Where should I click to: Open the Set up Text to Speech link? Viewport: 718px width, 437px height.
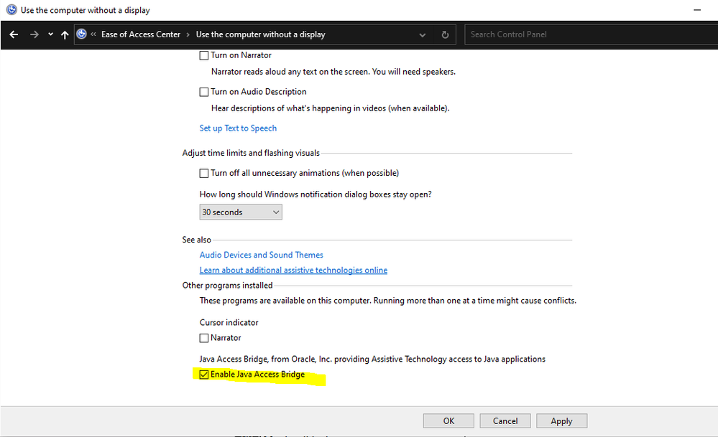[238, 128]
